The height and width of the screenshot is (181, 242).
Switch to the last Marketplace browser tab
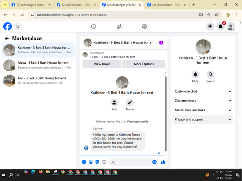tap(166, 5)
